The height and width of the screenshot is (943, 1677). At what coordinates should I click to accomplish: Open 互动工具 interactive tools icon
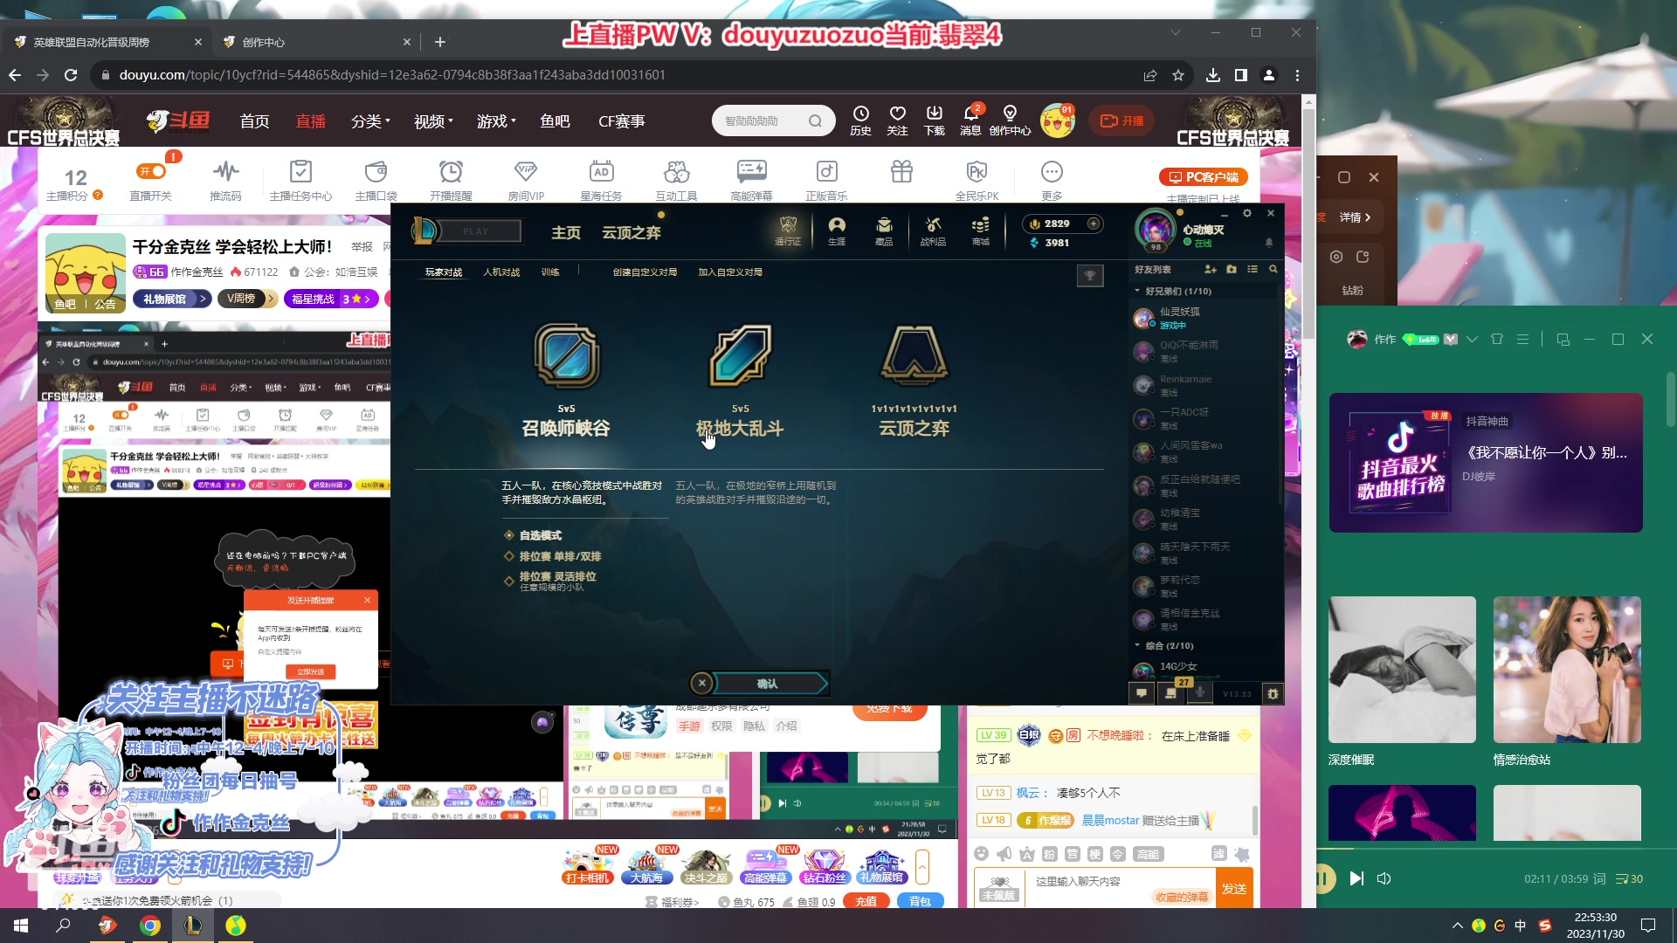click(676, 181)
